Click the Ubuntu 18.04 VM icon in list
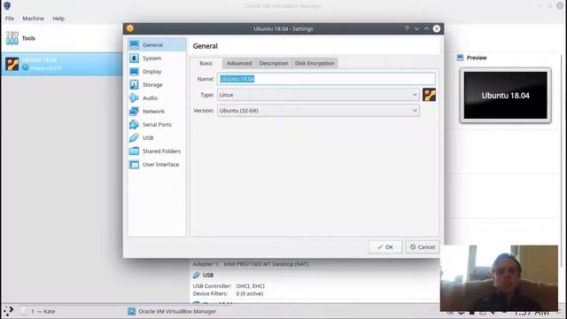Viewport: 567px width, 319px height. coord(12,64)
